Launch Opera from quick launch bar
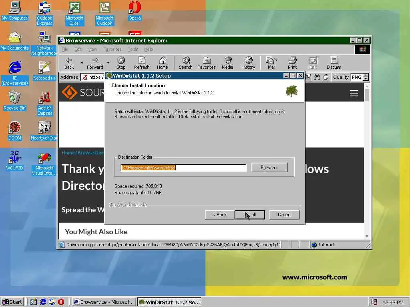Screen dimensions: 410x307 pyautogui.click(x=61, y=302)
